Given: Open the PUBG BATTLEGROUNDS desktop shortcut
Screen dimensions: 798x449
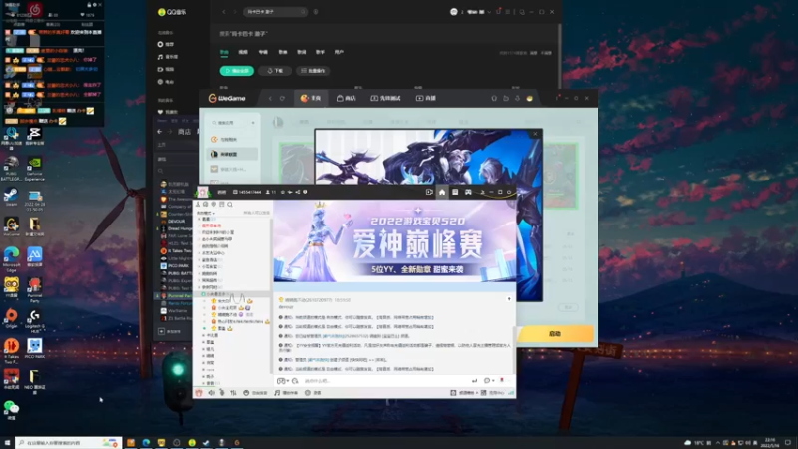Looking at the screenshot, I should pos(11,167).
